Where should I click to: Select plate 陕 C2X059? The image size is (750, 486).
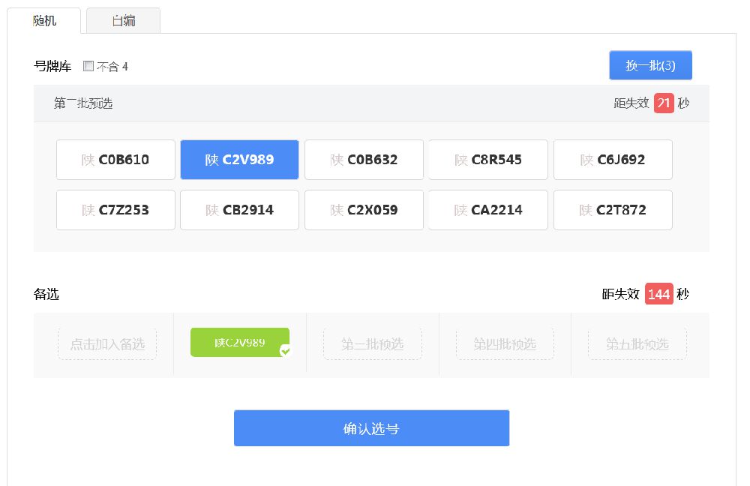tap(364, 210)
